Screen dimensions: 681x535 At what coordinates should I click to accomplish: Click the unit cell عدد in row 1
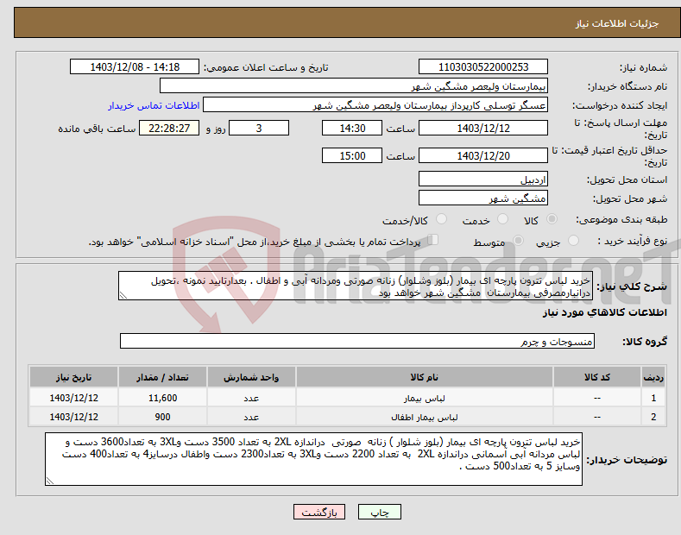pos(251,398)
